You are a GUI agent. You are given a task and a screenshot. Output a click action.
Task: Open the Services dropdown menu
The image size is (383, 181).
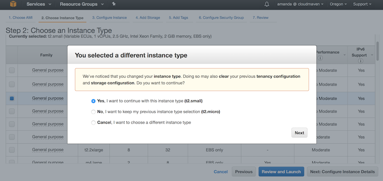(39, 4)
